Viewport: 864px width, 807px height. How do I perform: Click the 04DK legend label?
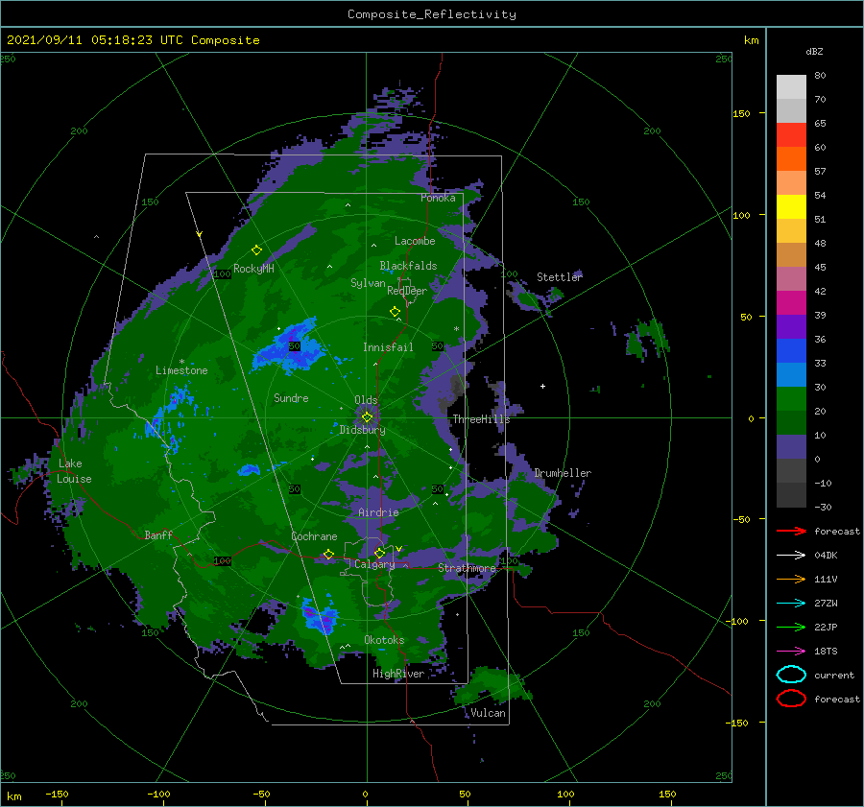click(826, 556)
